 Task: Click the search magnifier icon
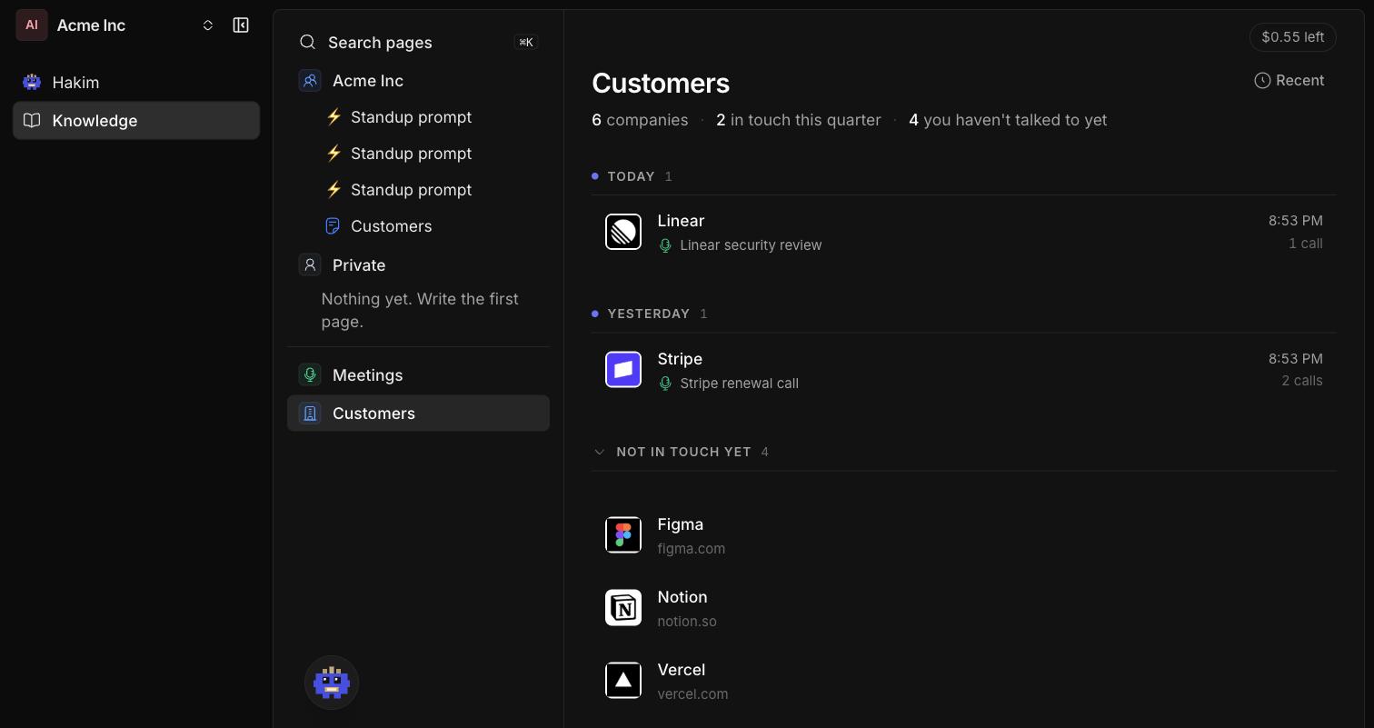(308, 42)
